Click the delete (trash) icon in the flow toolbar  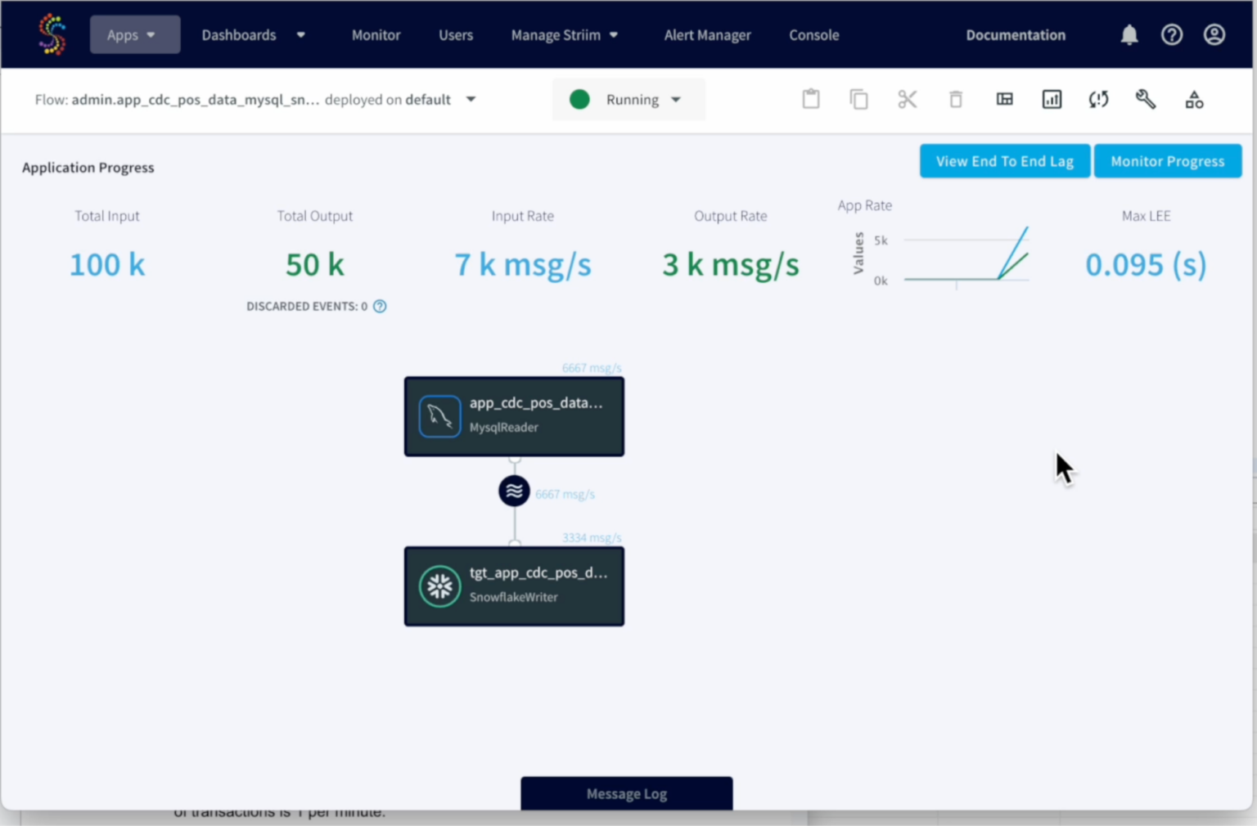coord(956,99)
